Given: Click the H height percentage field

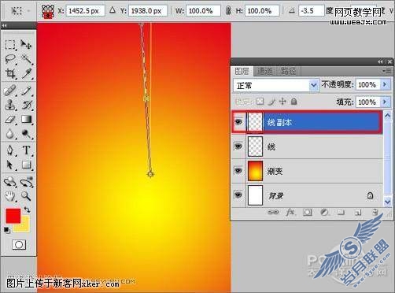Looking at the screenshot, I should tap(262, 11).
